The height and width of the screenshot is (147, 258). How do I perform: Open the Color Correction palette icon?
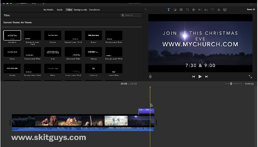[x=181, y=10]
